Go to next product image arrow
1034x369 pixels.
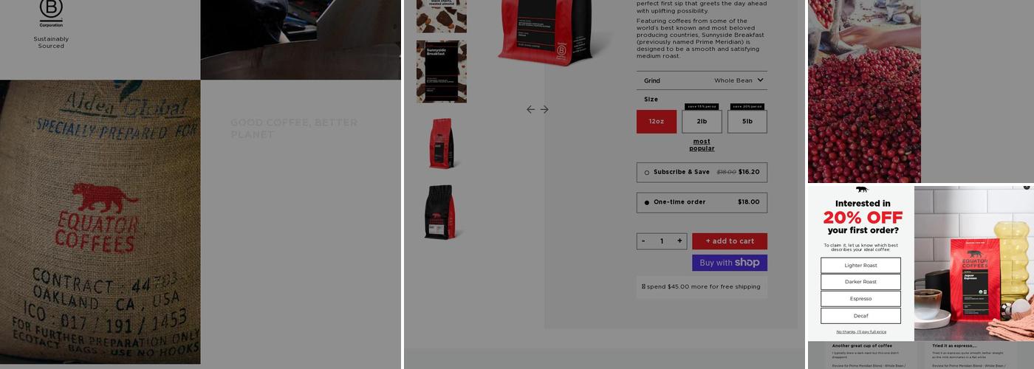pos(544,109)
